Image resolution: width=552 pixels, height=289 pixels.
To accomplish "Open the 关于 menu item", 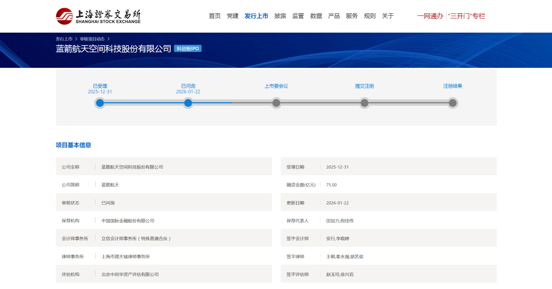I will coord(387,16).
